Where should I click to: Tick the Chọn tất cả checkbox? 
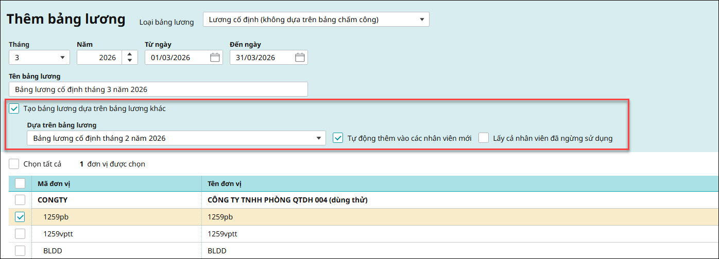(14, 164)
